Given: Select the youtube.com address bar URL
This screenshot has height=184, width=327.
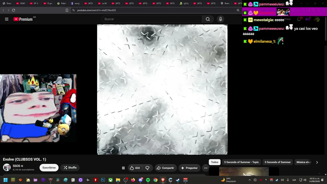Looking at the screenshot, I should click(97, 10).
